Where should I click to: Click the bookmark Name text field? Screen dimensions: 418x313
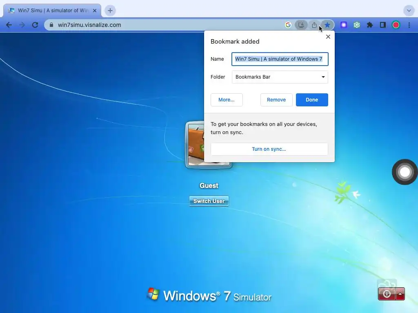tap(280, 59)
